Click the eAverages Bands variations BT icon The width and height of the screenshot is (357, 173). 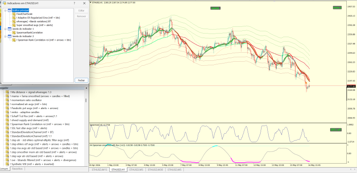14,21
